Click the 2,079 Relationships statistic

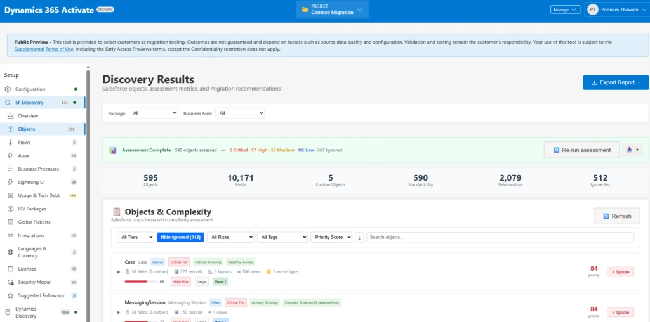coord(510,181)
